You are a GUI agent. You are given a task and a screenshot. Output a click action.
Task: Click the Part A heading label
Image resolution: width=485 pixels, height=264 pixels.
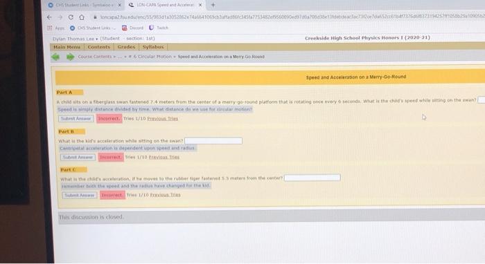(64, 92)
